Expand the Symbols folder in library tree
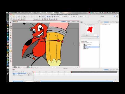125x94 pixels. [82, 41]
